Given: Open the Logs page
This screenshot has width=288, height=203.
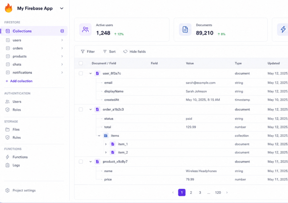Looking at the screenshot, I should [16, 165].
